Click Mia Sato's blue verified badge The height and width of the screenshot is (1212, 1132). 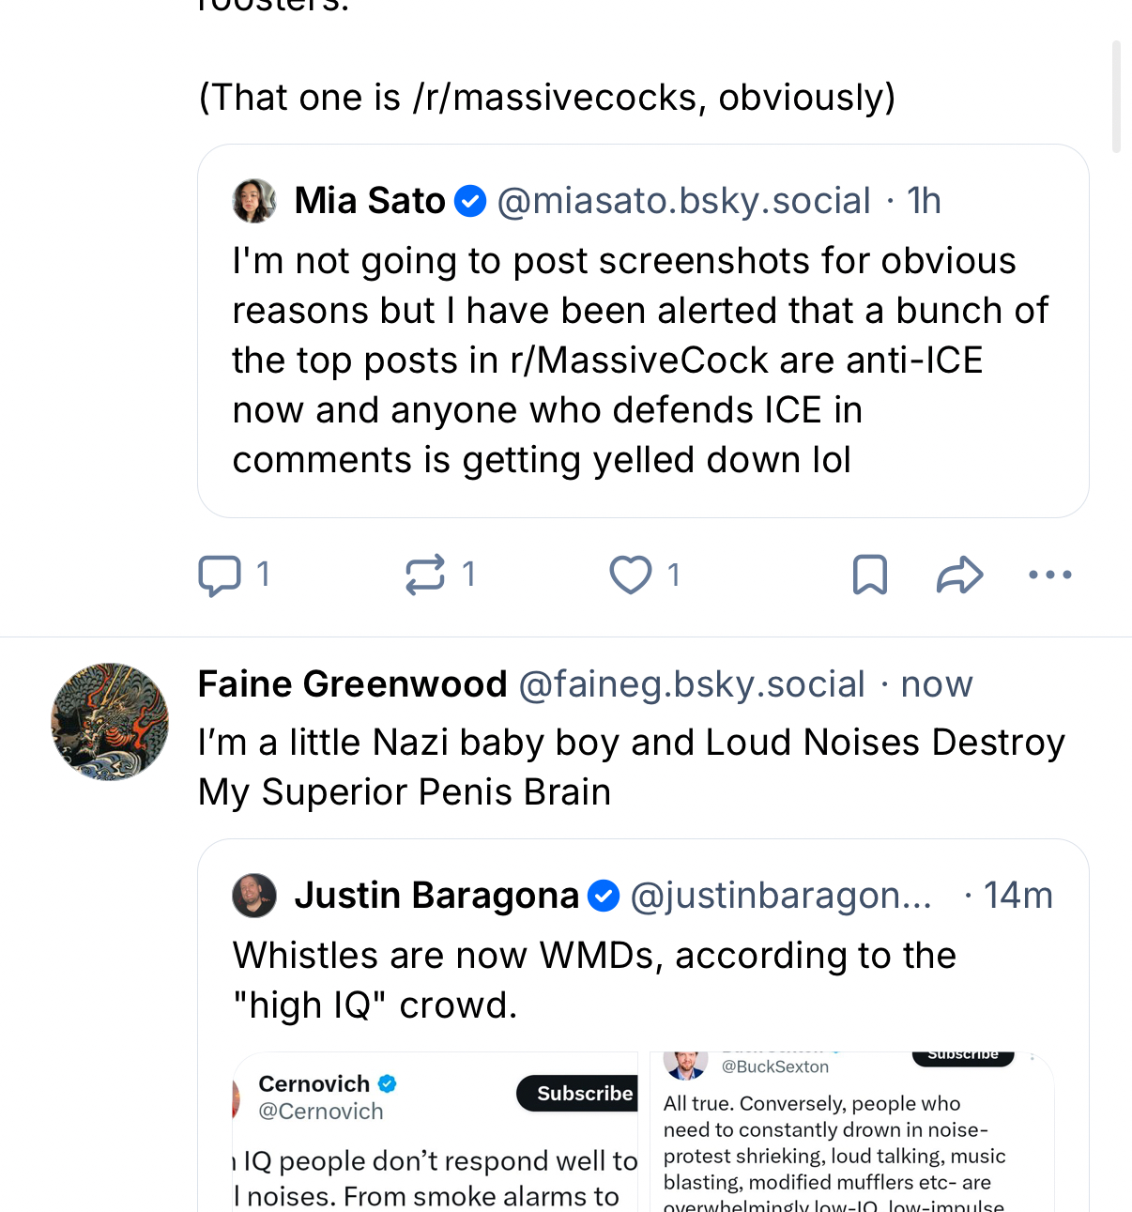coord(470,201)
